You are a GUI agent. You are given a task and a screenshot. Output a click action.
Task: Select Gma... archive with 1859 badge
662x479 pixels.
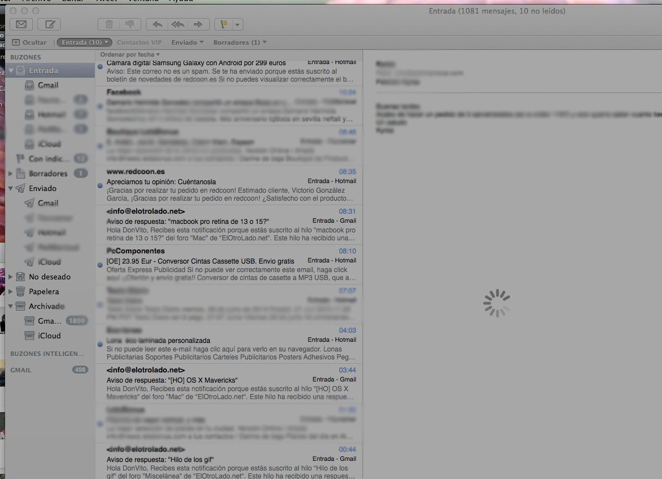(50, 321)
